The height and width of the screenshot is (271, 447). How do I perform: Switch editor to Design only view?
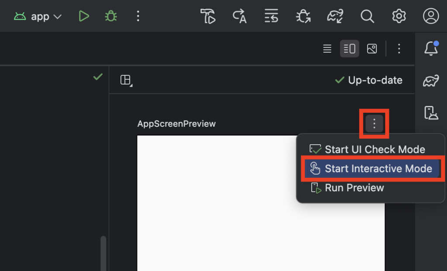pyautogui.click(x=372, y=49)
